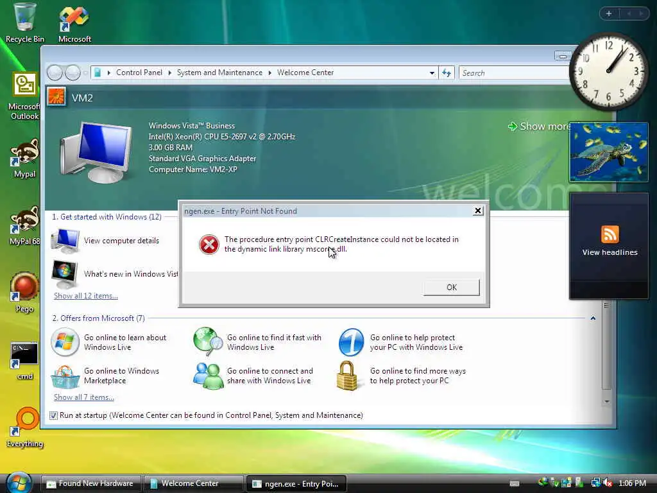This screenshot has height=493, width=657.
Task: Click the Show all 7 items link
Action: pyautogui.click(x=84, y=397)
